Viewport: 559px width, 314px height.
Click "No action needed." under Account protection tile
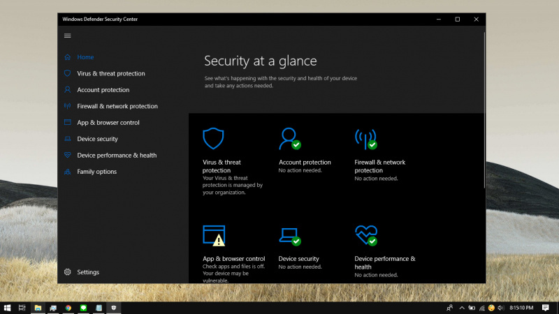pos(300,170)
